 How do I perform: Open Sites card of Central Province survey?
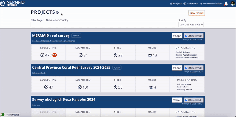click(118, 84)
